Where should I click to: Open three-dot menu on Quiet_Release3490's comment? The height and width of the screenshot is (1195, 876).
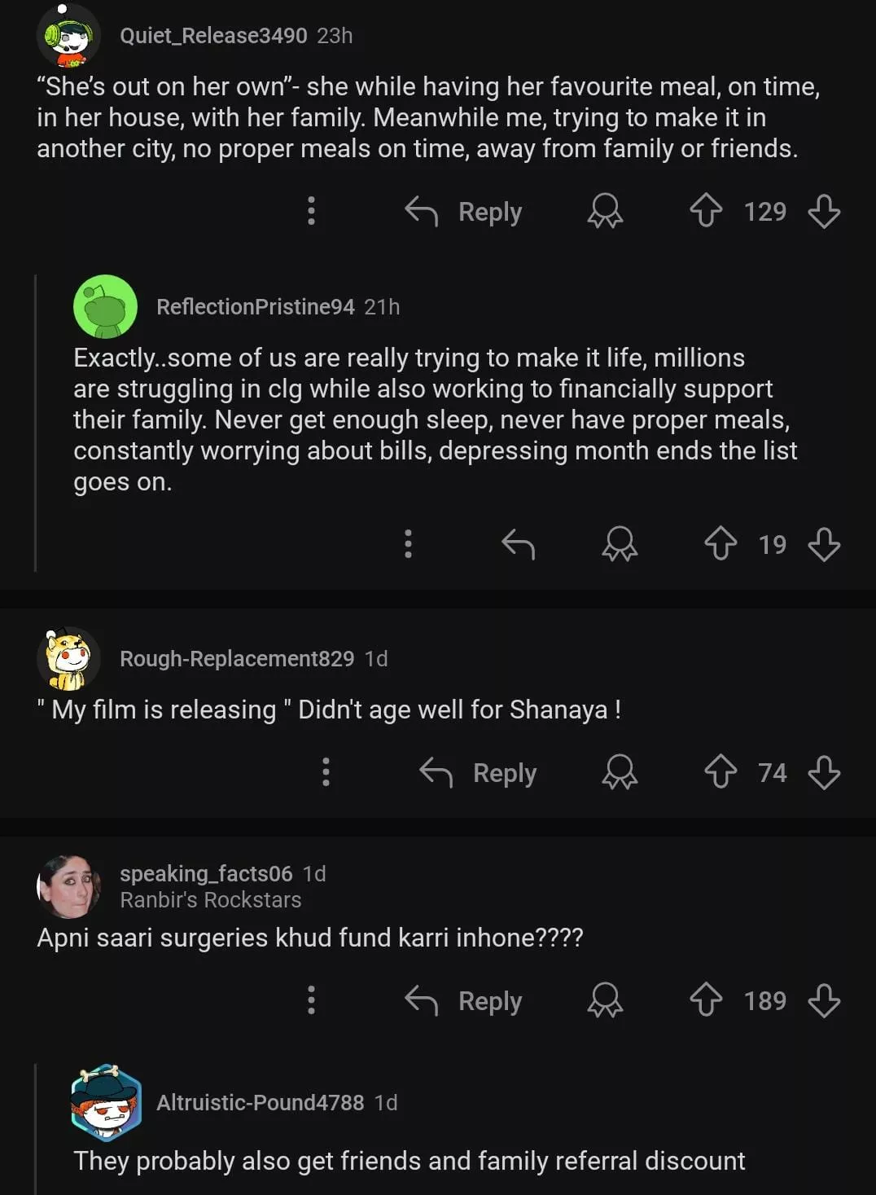[x=311, y=211]
